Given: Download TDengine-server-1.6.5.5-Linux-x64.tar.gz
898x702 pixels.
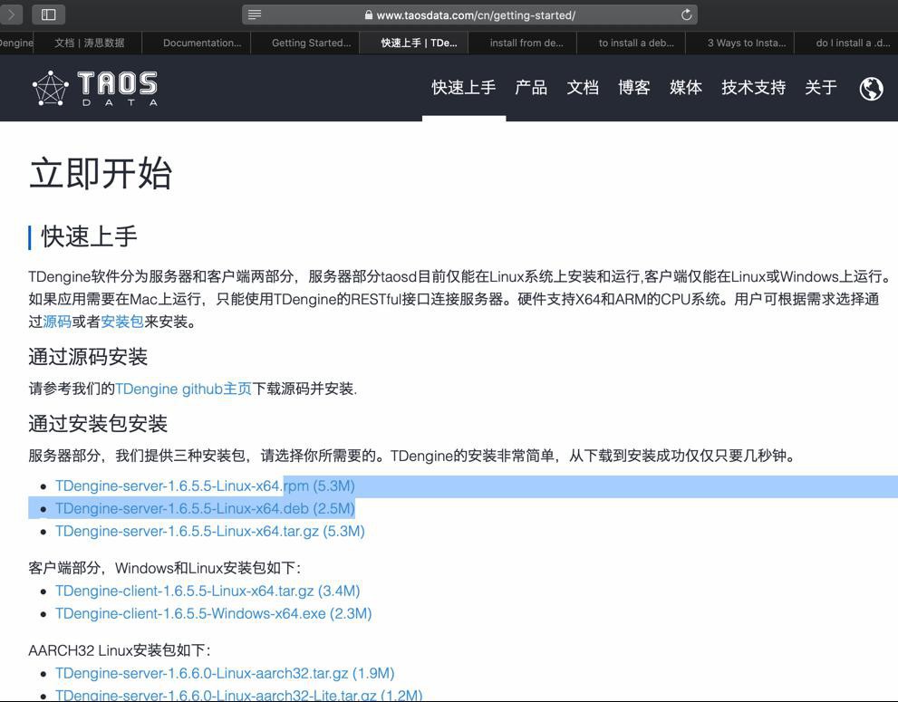Looking at the screenshot, I should [x=209, y=532].
